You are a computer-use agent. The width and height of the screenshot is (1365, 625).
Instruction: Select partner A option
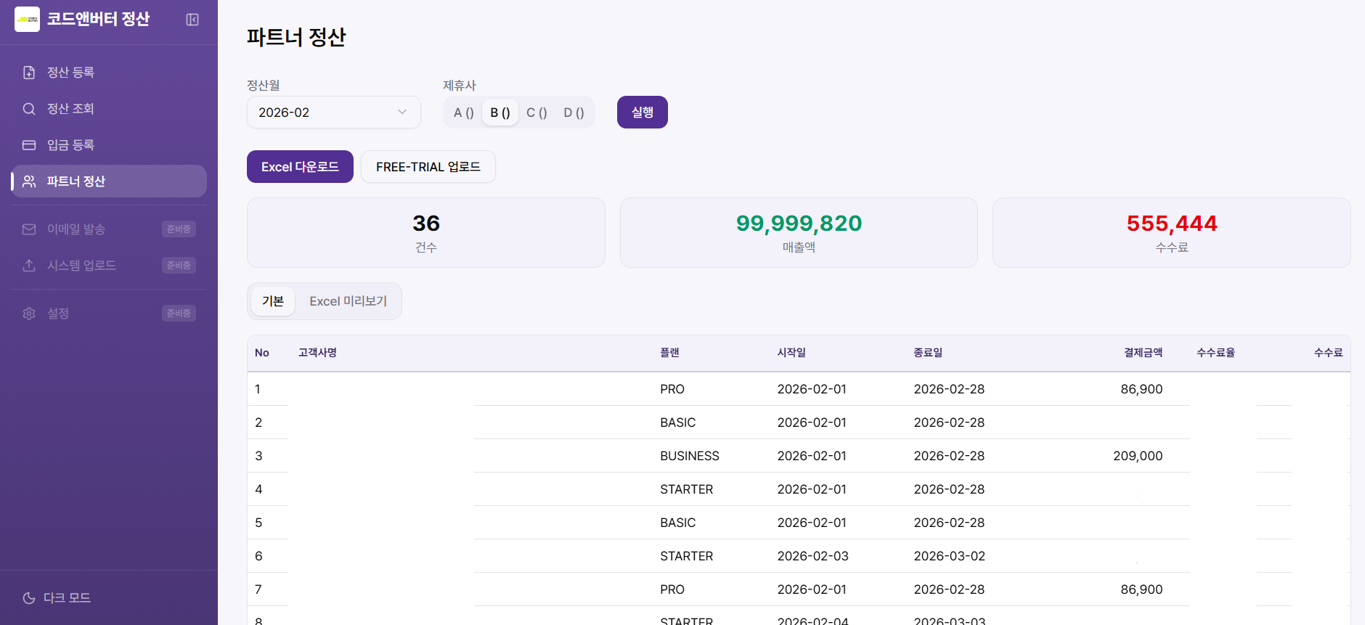[463, 113]
